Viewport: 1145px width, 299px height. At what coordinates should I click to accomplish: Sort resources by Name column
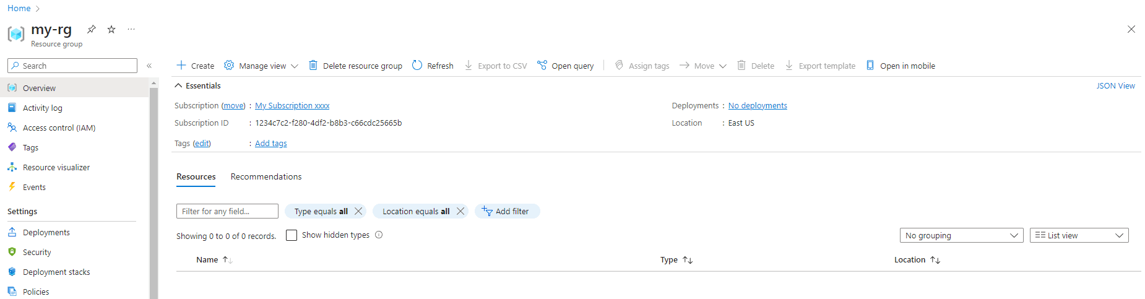[x=214, y=260]
